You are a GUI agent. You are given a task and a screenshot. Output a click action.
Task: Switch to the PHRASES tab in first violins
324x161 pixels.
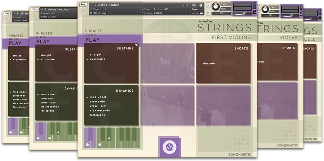click(94, 31)
